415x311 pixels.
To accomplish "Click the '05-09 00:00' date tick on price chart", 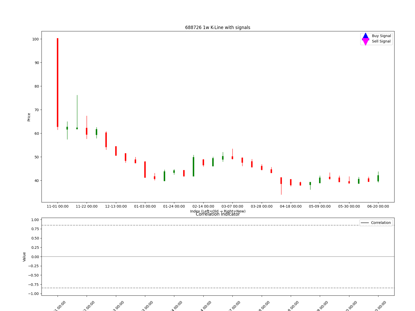I will click(x=320, y=207).
